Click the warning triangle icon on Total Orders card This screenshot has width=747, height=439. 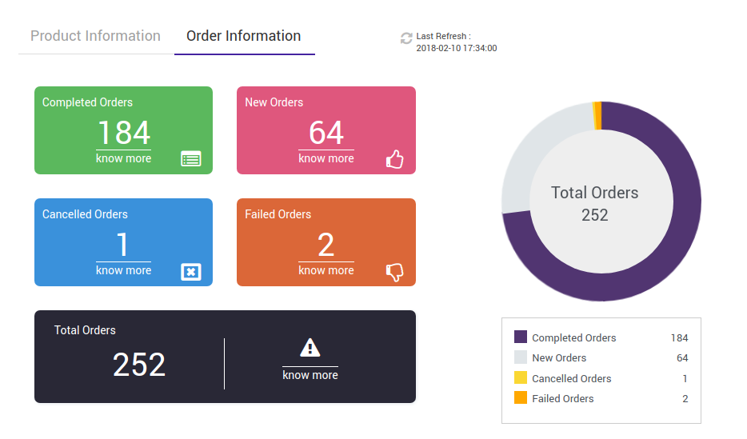(x=310, y=348)
